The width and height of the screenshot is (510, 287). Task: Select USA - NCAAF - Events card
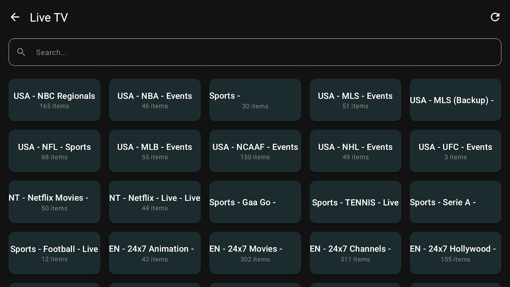point(255,151)
